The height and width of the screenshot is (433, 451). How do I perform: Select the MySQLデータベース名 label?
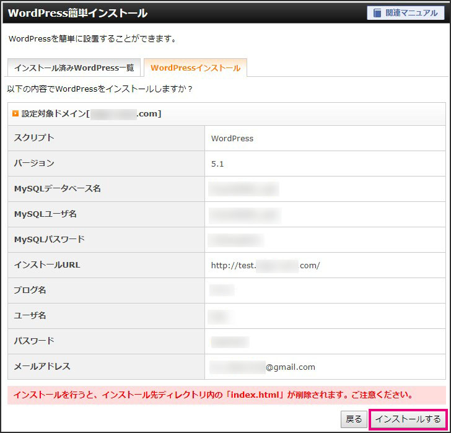(57, 188)
